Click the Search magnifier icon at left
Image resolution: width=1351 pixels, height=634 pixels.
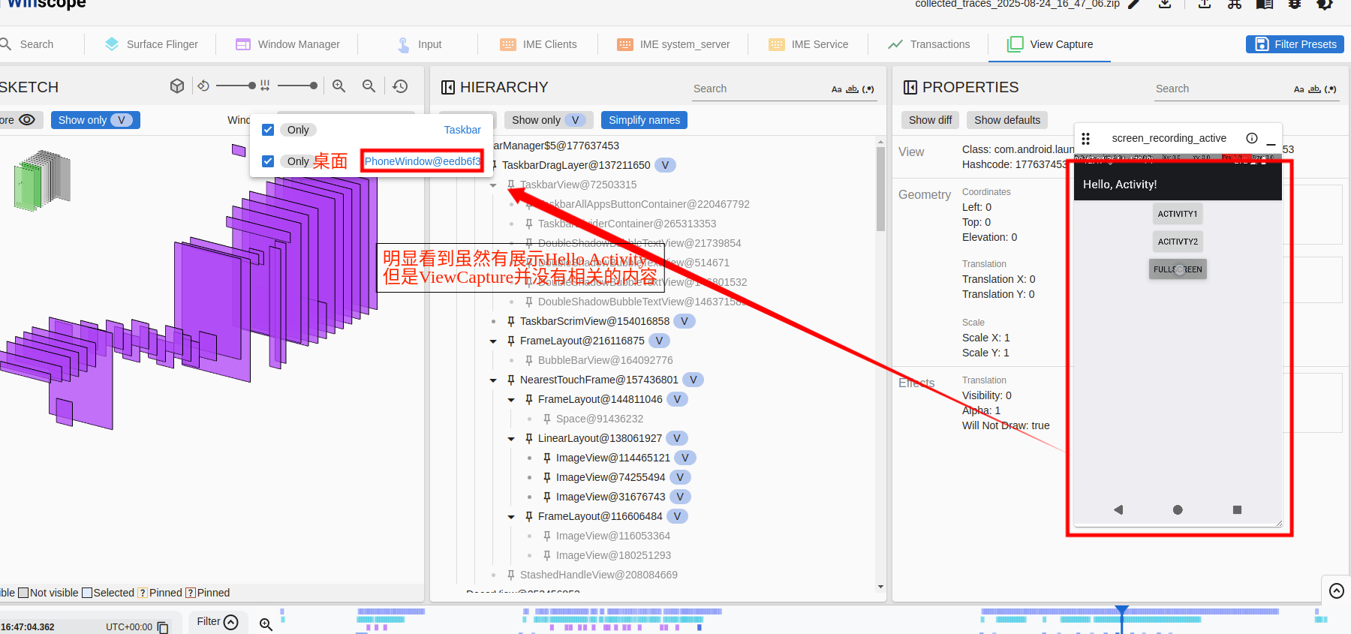pos(5,44)
